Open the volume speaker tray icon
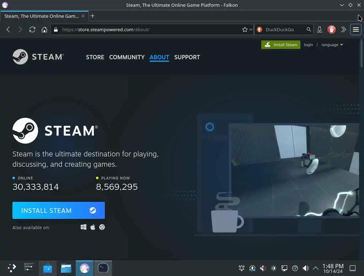364x276 pixels. (x=305, y=268)
